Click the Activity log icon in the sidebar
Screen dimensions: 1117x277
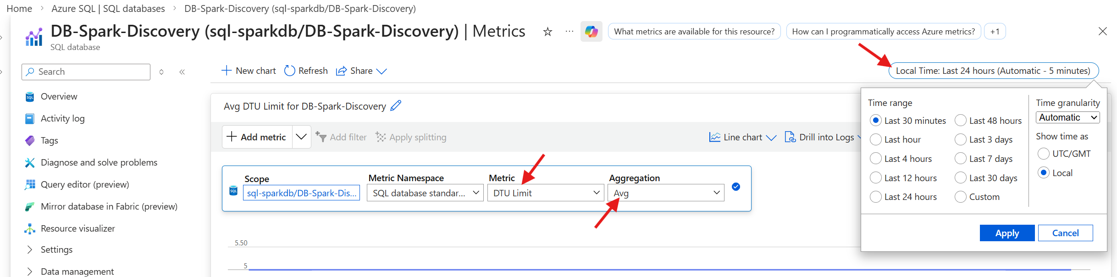[30, 119]
